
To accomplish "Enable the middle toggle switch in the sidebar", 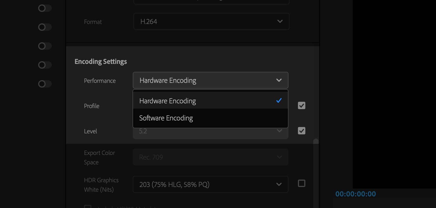I will tap(45, 46).
